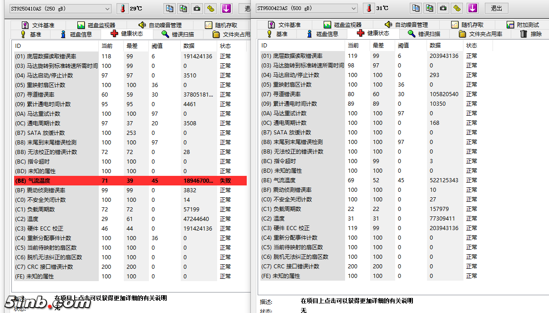Click copy-screenshot icon in ST9500423AS window

(x=429, y=8)
